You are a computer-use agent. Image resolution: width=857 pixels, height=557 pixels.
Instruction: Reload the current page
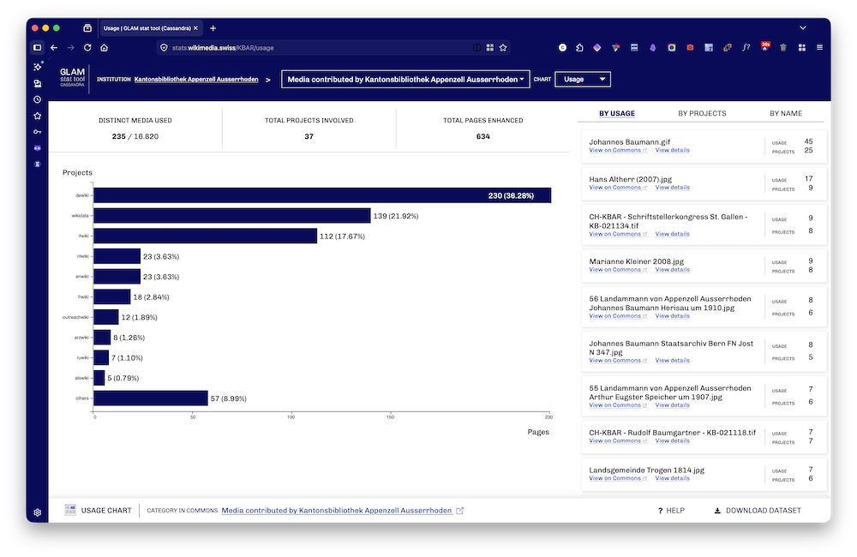[x=87, y=47]
